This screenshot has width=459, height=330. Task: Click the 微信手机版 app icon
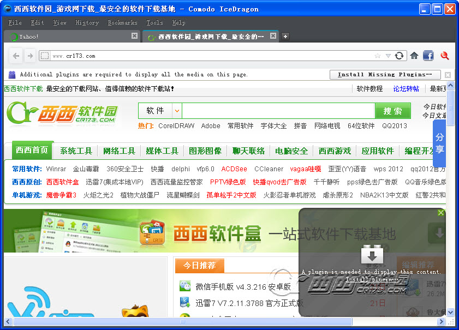(185, 286)
